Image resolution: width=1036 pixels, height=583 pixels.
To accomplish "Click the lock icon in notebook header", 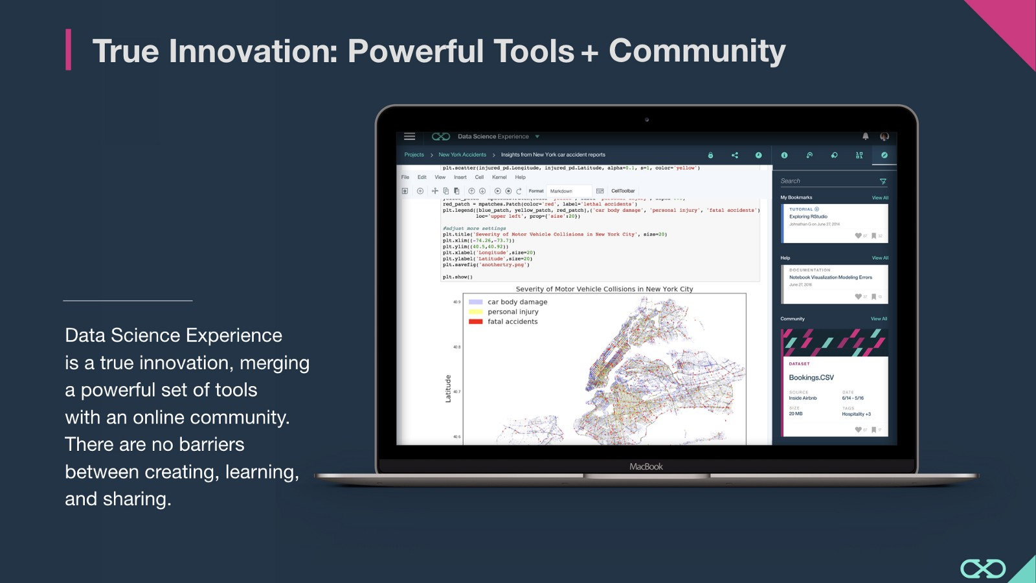I will pyautogui.click(x=710, y=155).
